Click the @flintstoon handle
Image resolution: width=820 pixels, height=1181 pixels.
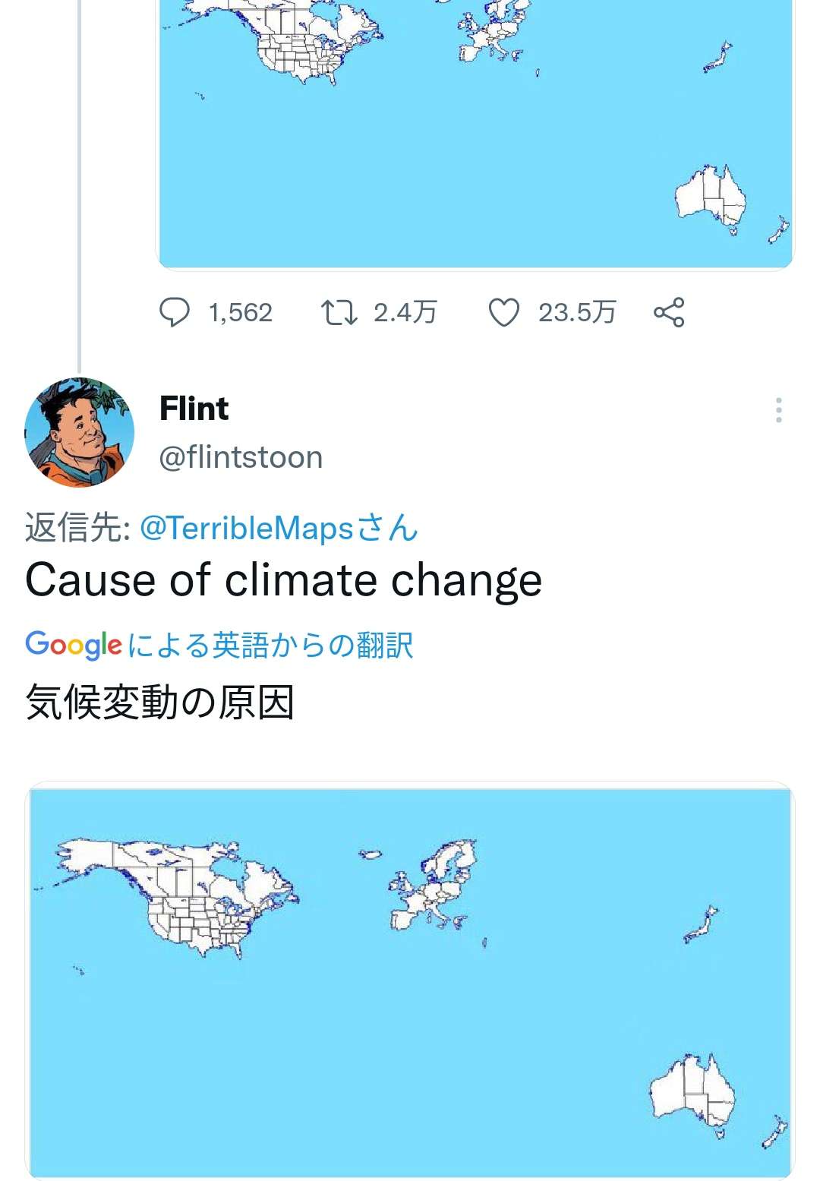click(241, 456)
